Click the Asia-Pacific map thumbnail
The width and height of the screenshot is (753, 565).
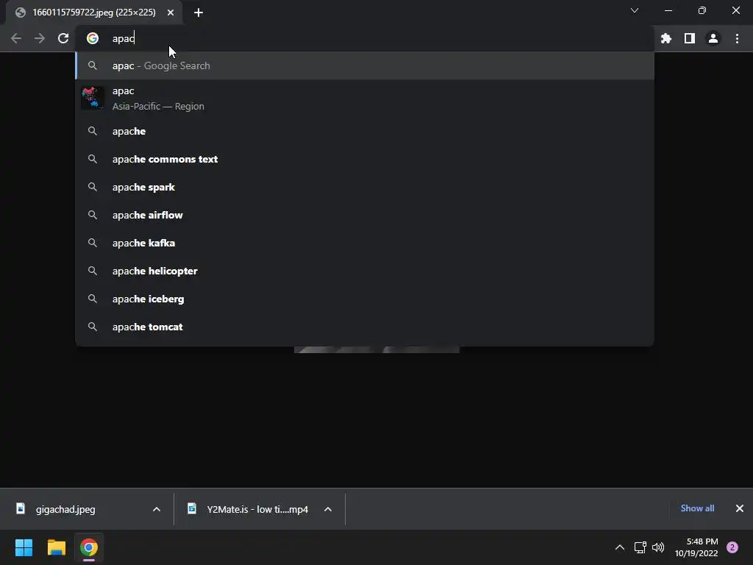click(x=92, y=98)
